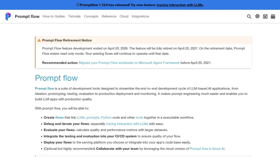Click Collaborate with your team text
Screen dimensions: 280x157
click(x=117, y=149)
